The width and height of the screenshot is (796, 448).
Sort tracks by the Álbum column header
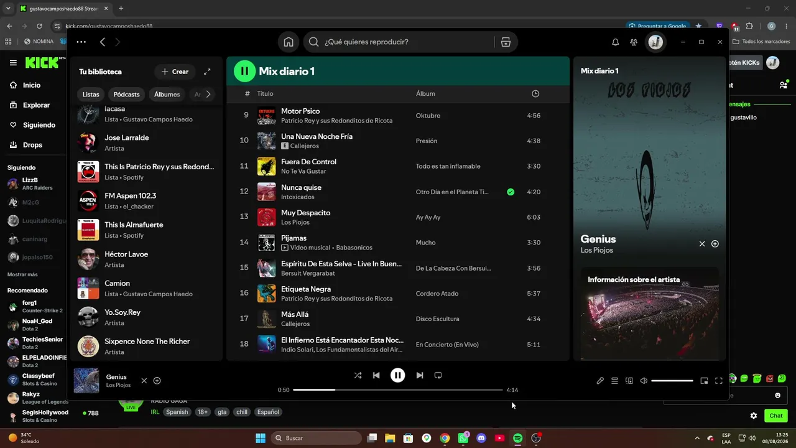[x=425, y=93]
